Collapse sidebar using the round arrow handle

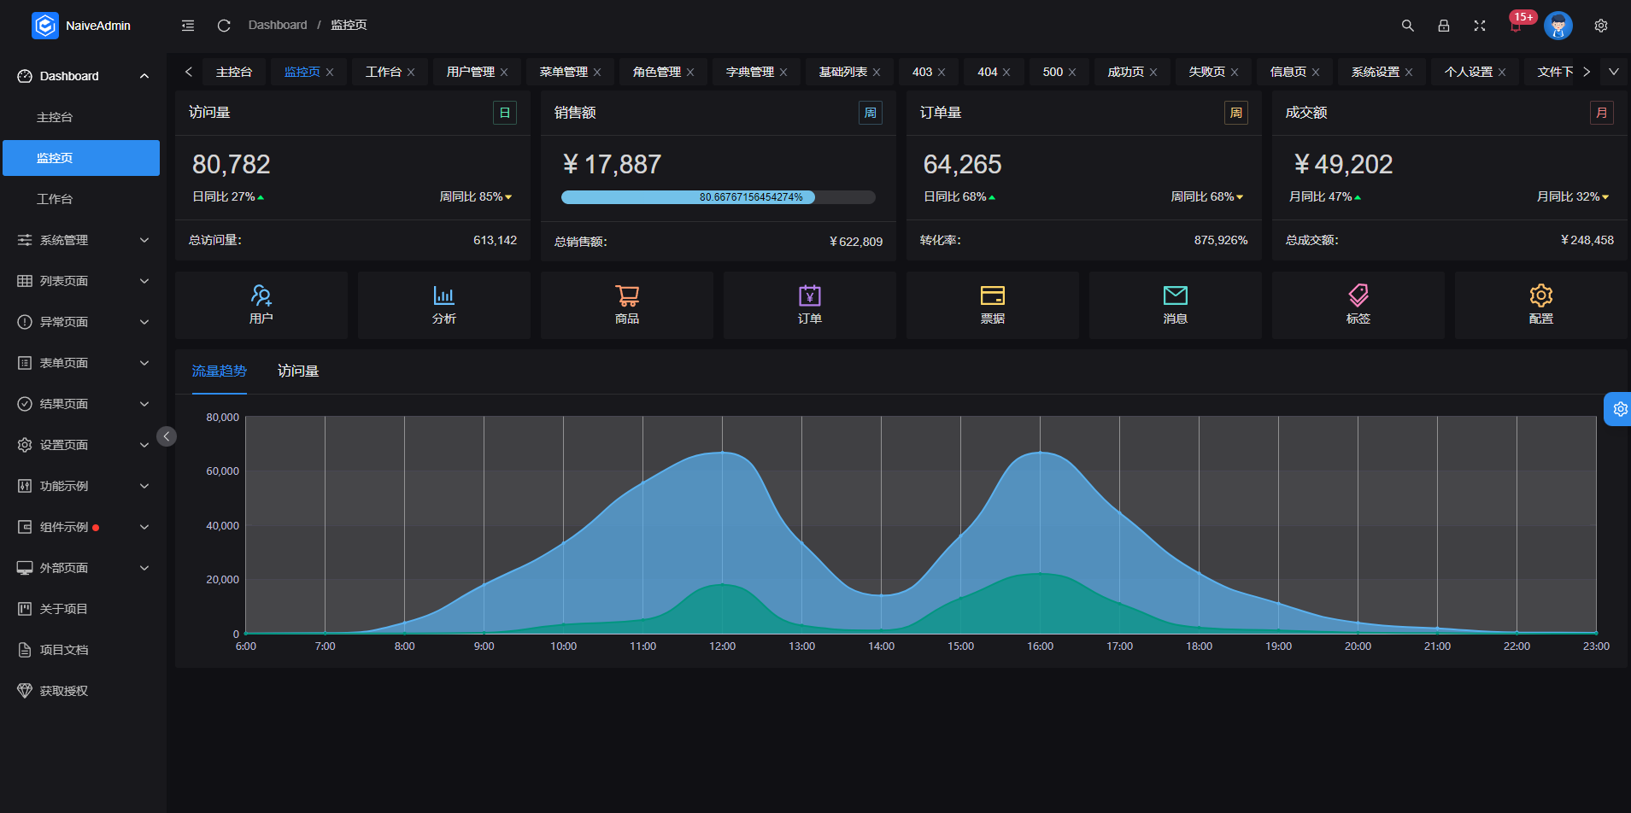[167, 436]
